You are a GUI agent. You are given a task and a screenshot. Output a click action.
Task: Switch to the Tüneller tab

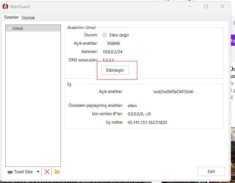click(x=11, y=17)
